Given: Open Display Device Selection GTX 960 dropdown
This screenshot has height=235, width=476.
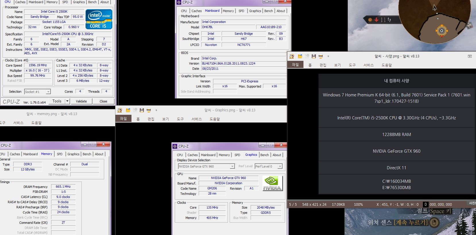Looking at the screenshot, I should 232,166.
